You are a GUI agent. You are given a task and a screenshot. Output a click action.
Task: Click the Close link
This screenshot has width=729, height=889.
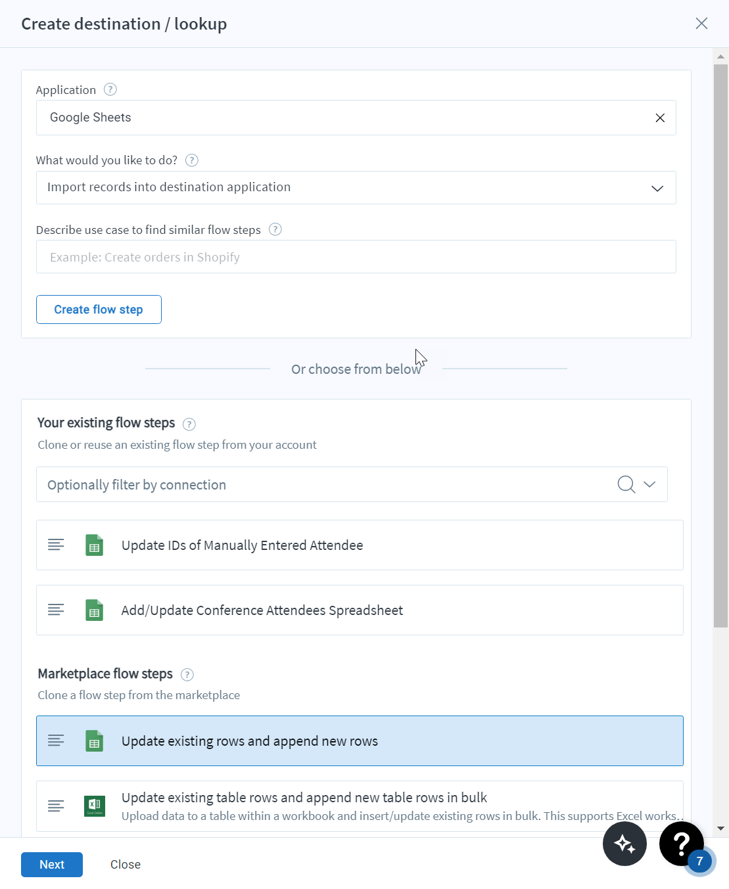click(x=125, y=864)
